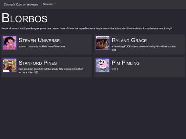The width and height of the screenshot is (186, 139).
Task: Open the Navigation dropdown menu
Action: tap(49, 4)
